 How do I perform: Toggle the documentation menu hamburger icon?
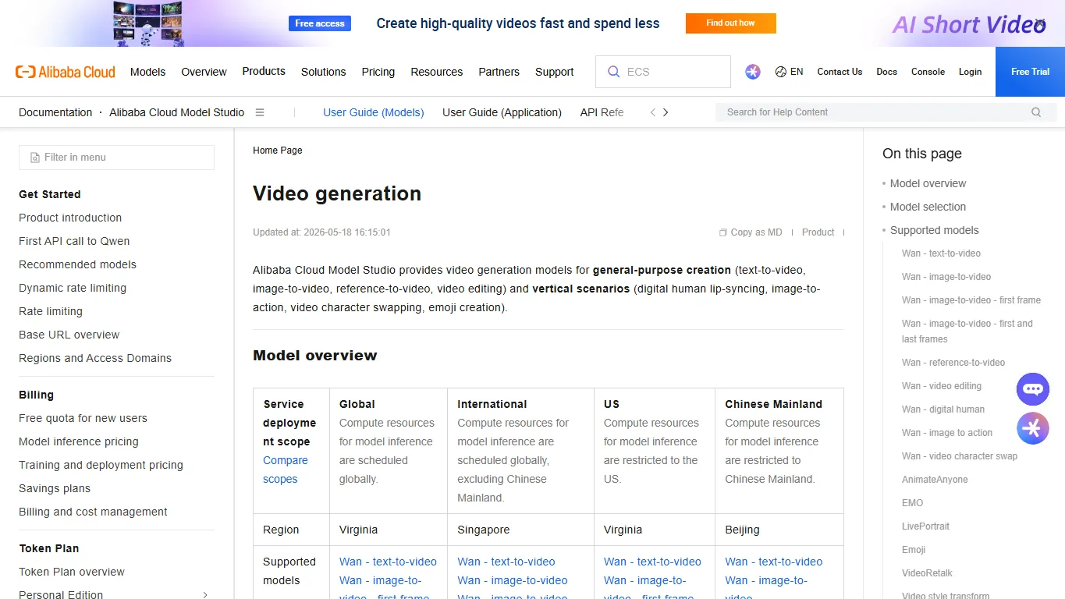(260, 112)
